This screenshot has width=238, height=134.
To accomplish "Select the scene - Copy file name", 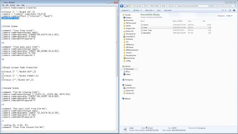I will [x=147, y=30].
